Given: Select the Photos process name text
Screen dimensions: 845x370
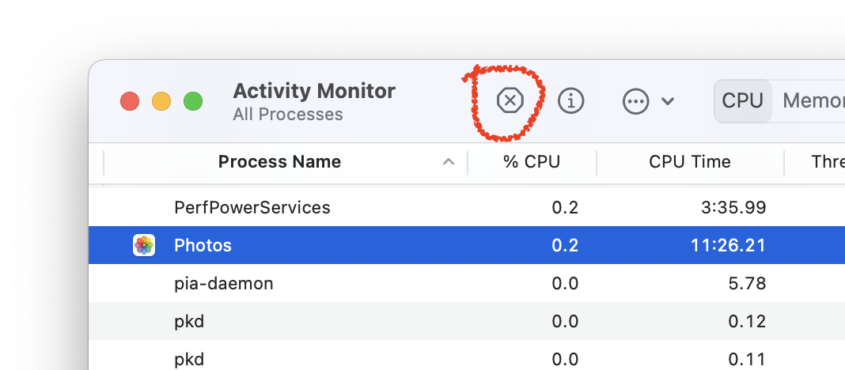Looking at the screenshot, I should (x=203, y=245).
